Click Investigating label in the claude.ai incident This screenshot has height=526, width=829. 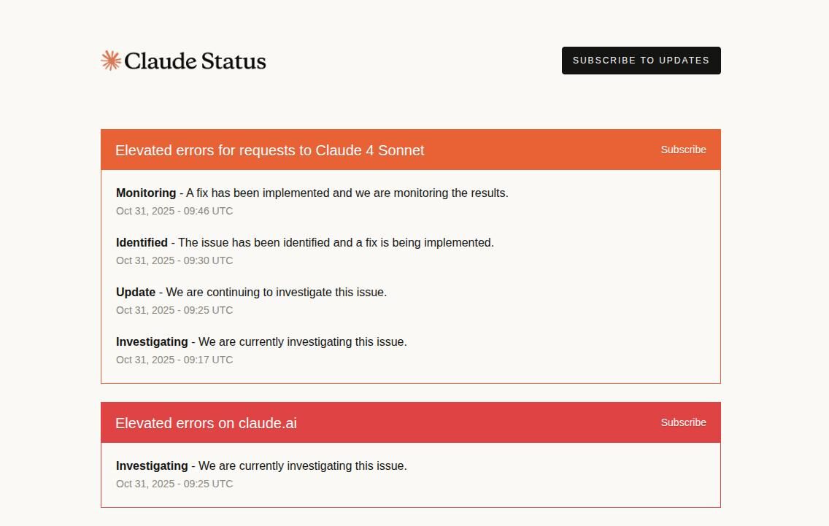pos(152,466)
